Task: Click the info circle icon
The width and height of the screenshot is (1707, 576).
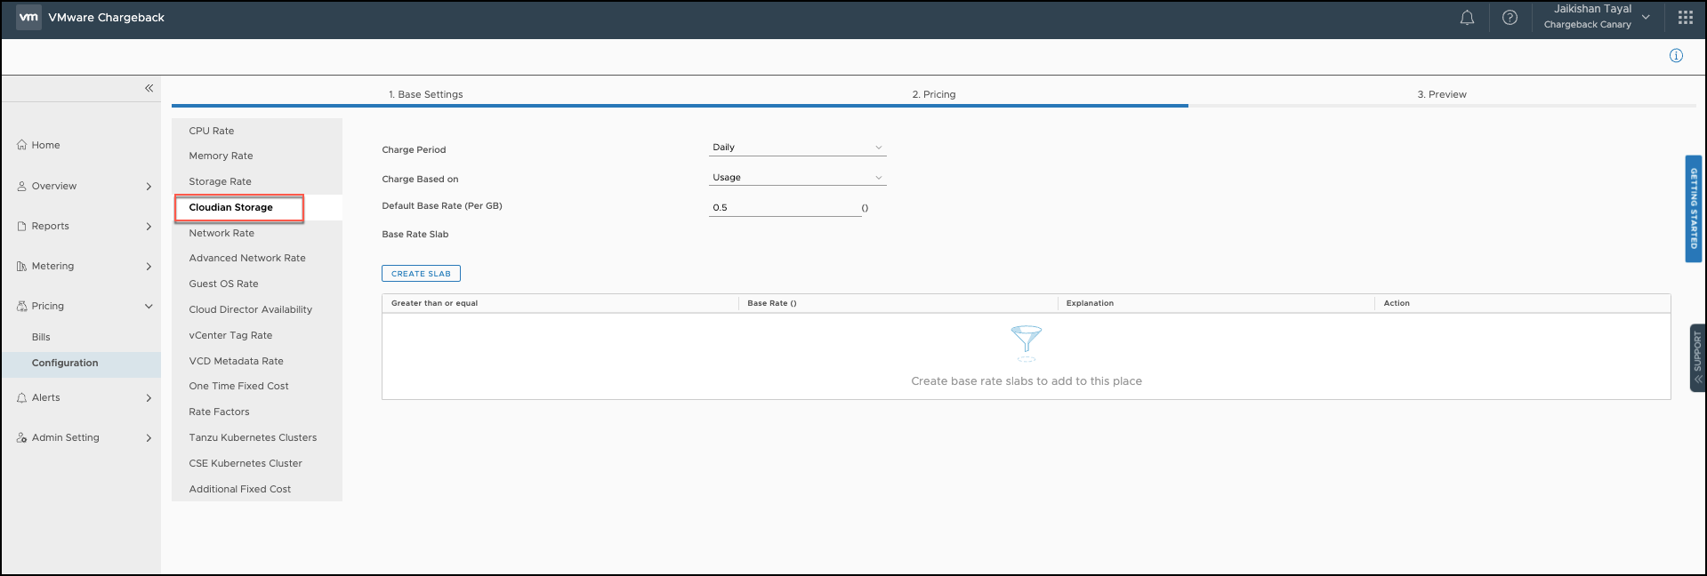Action: (1676, 56)
